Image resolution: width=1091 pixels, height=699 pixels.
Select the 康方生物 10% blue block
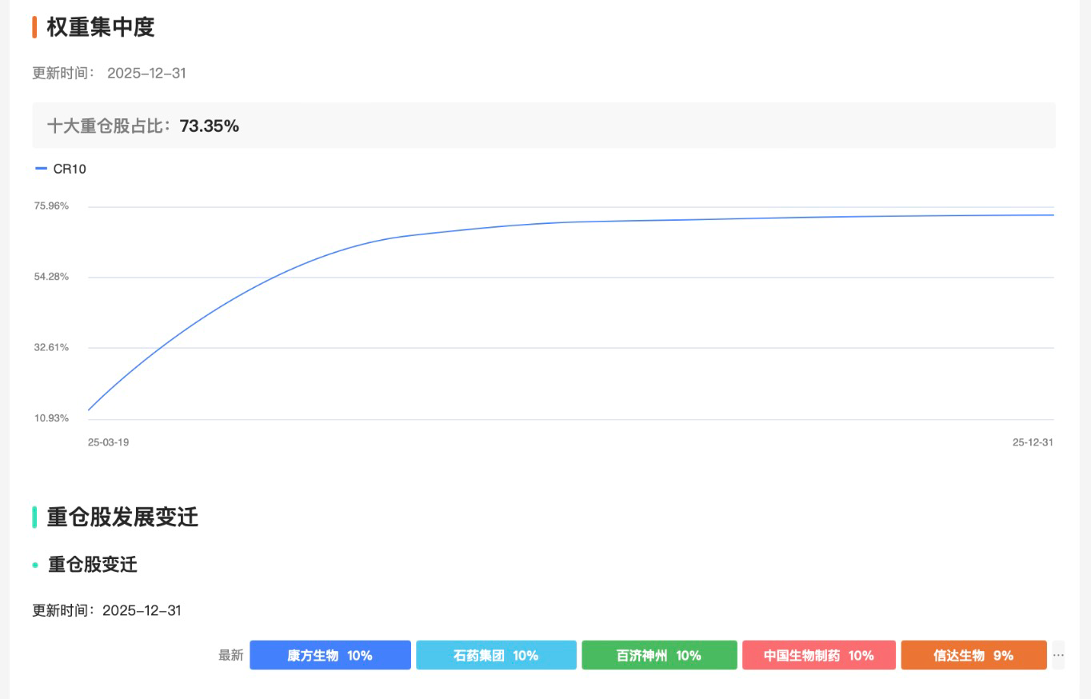(x=330, y=655)
